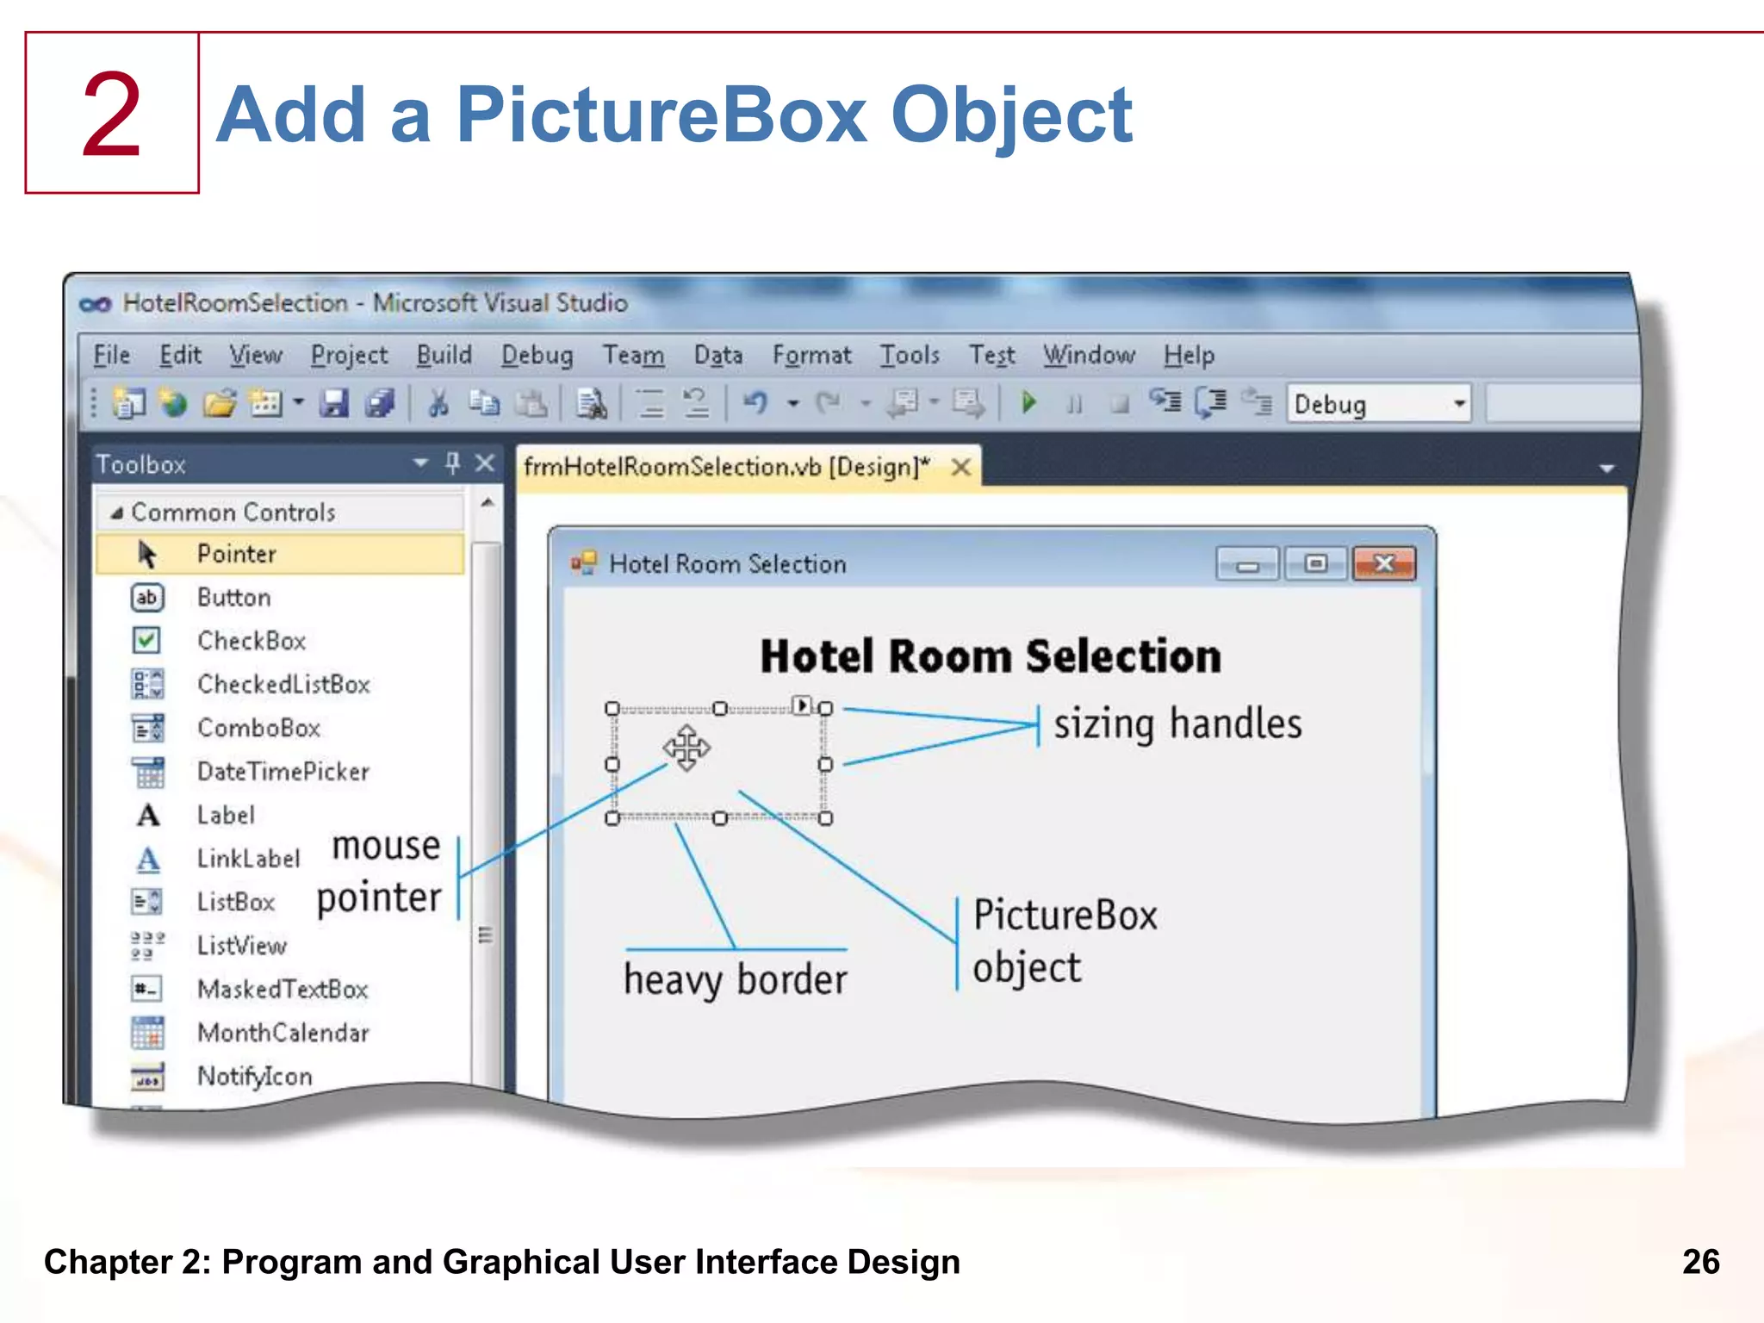This screenshot has width=1764, height=1323.
Task: Open the Add New Item dropdown arrow
Action: pyautogui.click(x=298, y=402)
